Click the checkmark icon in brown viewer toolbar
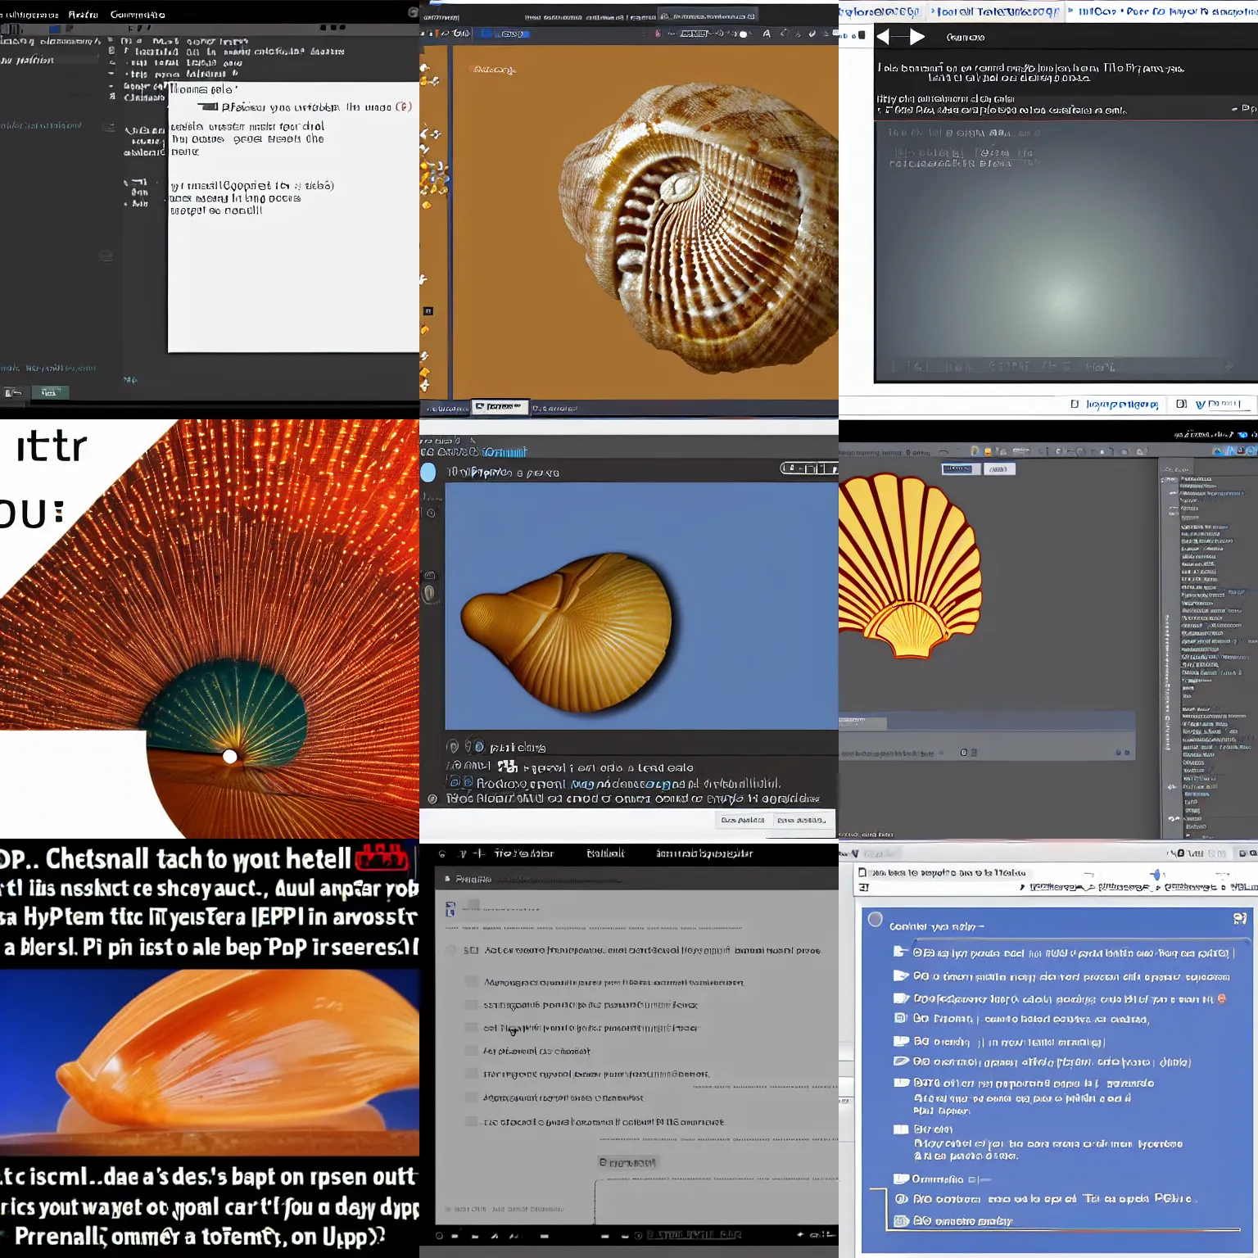This screenshot has height=1258, width=1258. tap(812, 34)
